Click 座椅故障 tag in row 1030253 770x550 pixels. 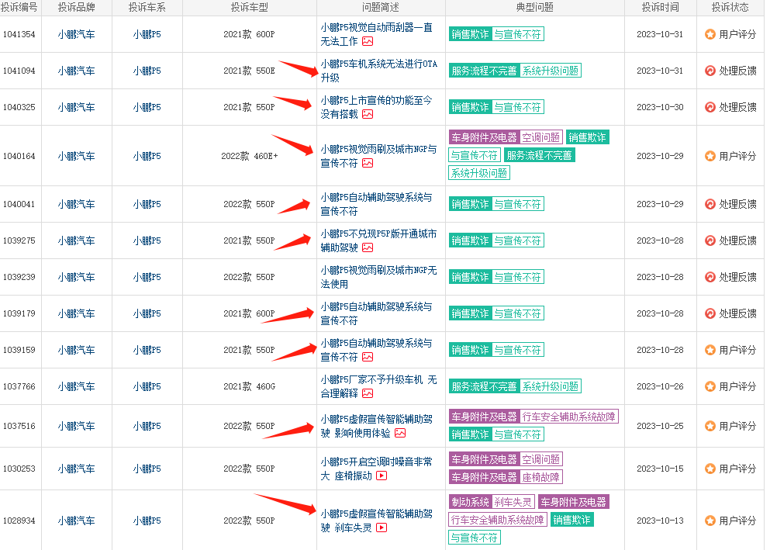pos(540,477)
